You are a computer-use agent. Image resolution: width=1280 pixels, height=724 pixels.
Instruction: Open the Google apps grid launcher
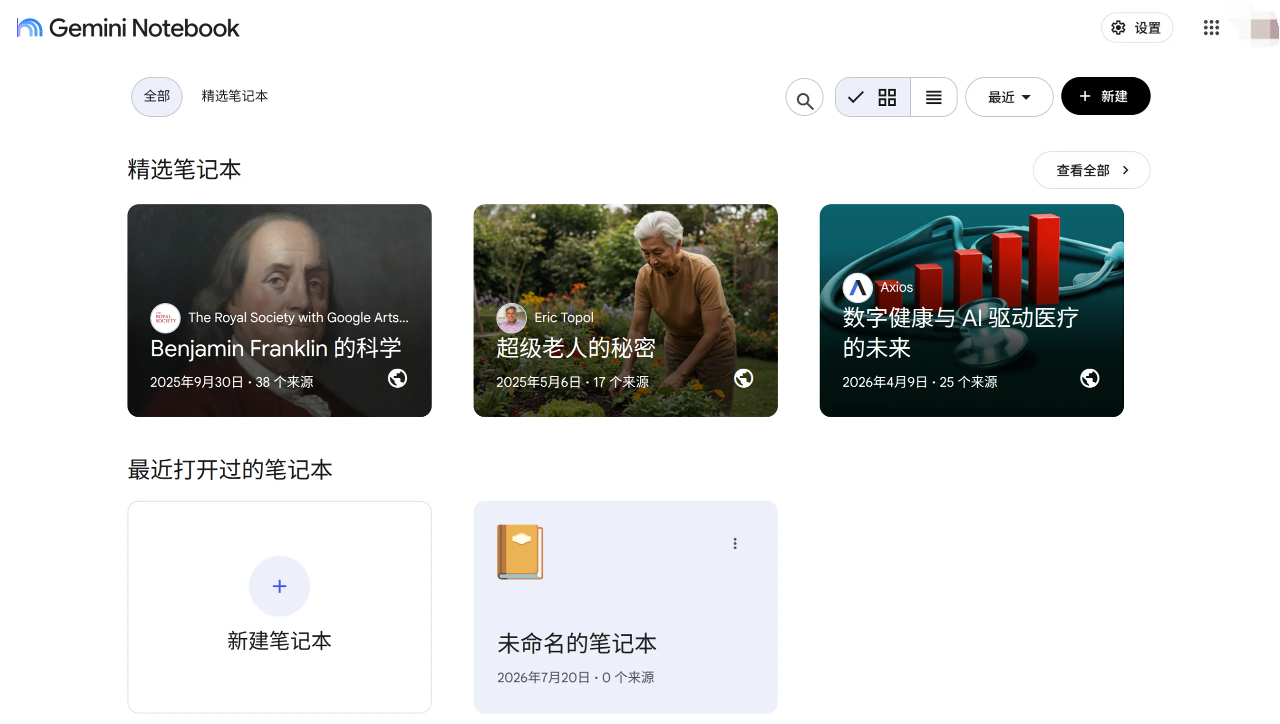pyautogui.click(x=1211, y=27)
